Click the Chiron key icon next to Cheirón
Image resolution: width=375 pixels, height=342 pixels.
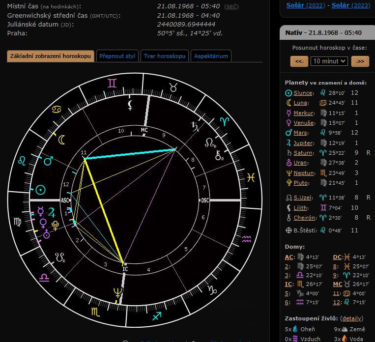pyautogui.click(x=288, y=218)
